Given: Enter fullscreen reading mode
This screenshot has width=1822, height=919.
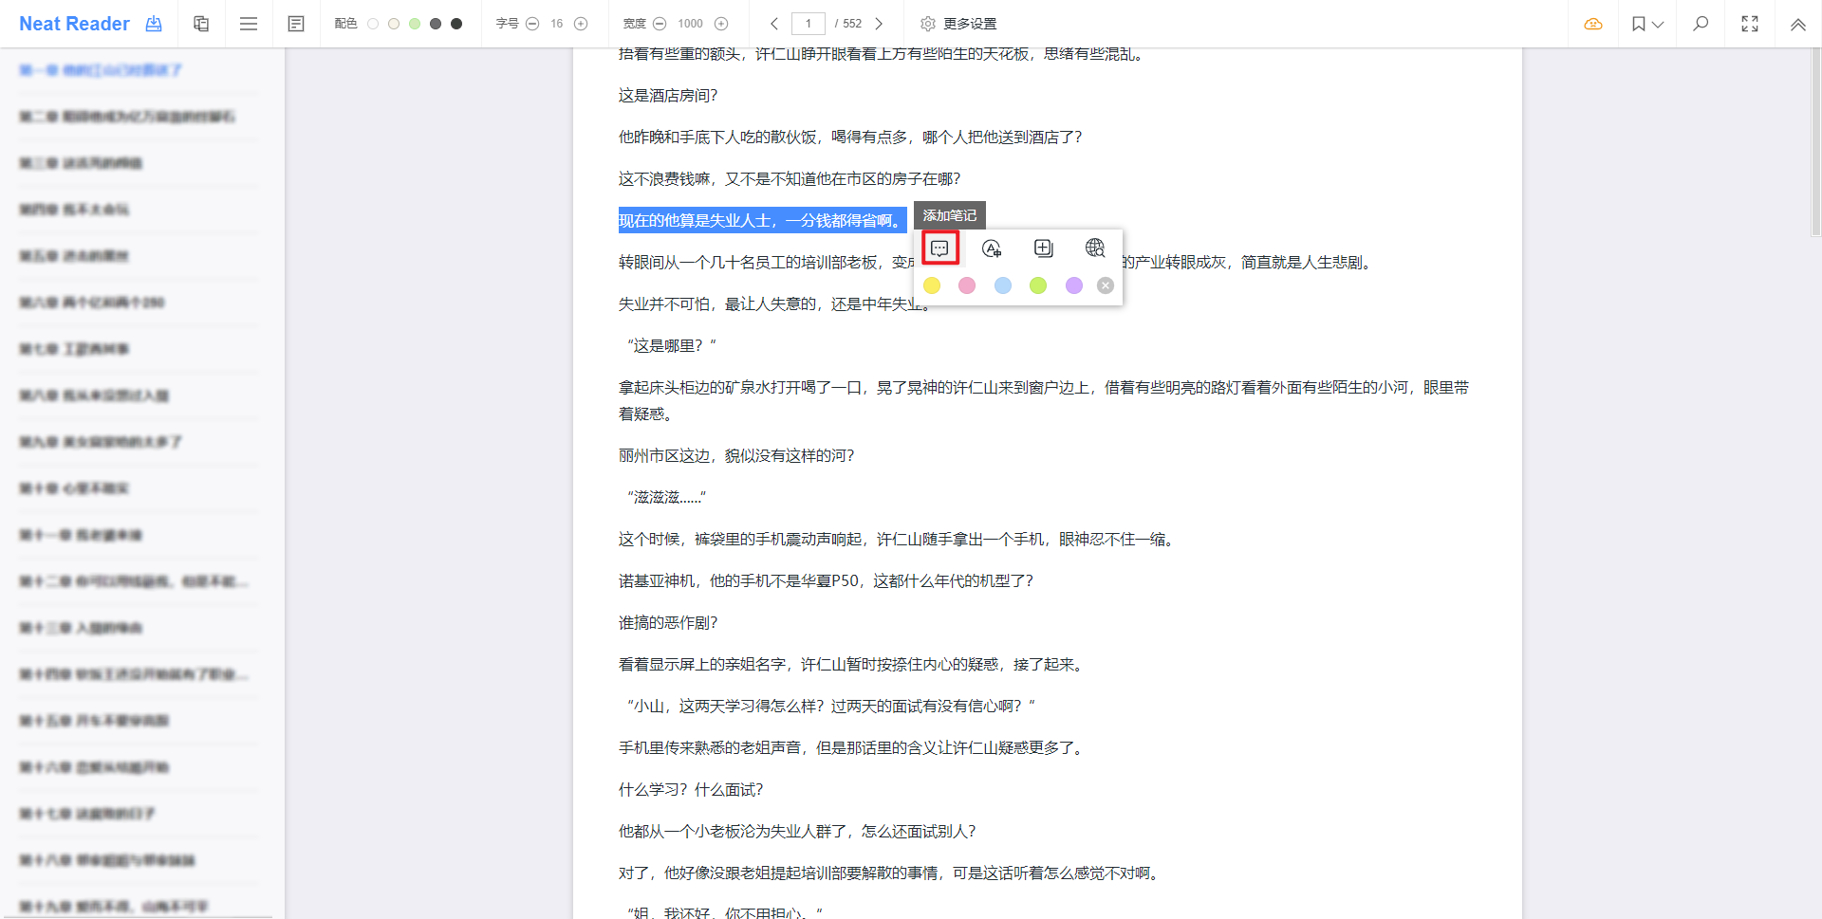Looking at the screenshot, I should [1749, 24].
